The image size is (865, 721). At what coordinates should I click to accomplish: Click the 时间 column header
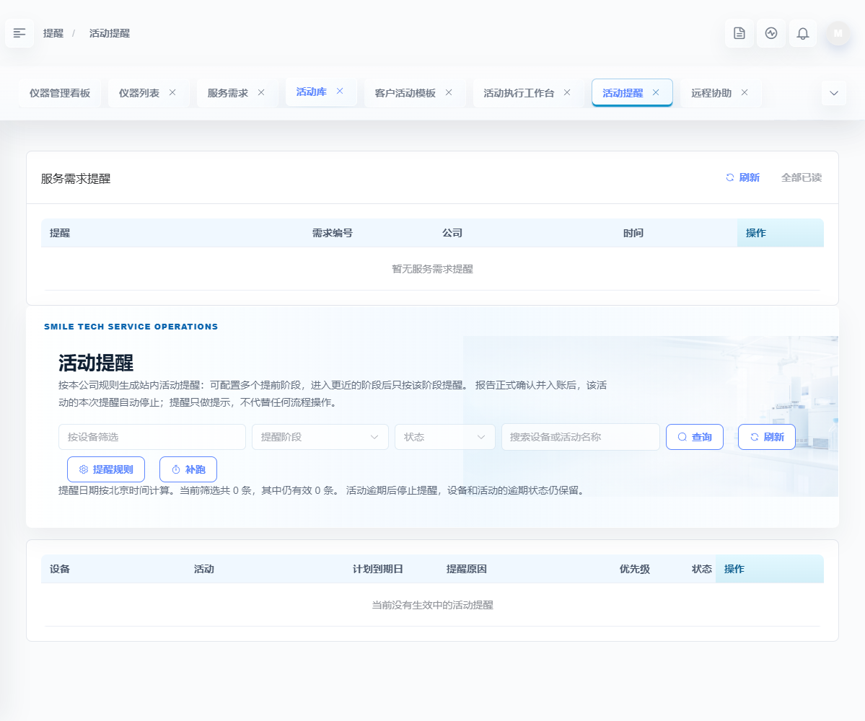click(633, 233)
